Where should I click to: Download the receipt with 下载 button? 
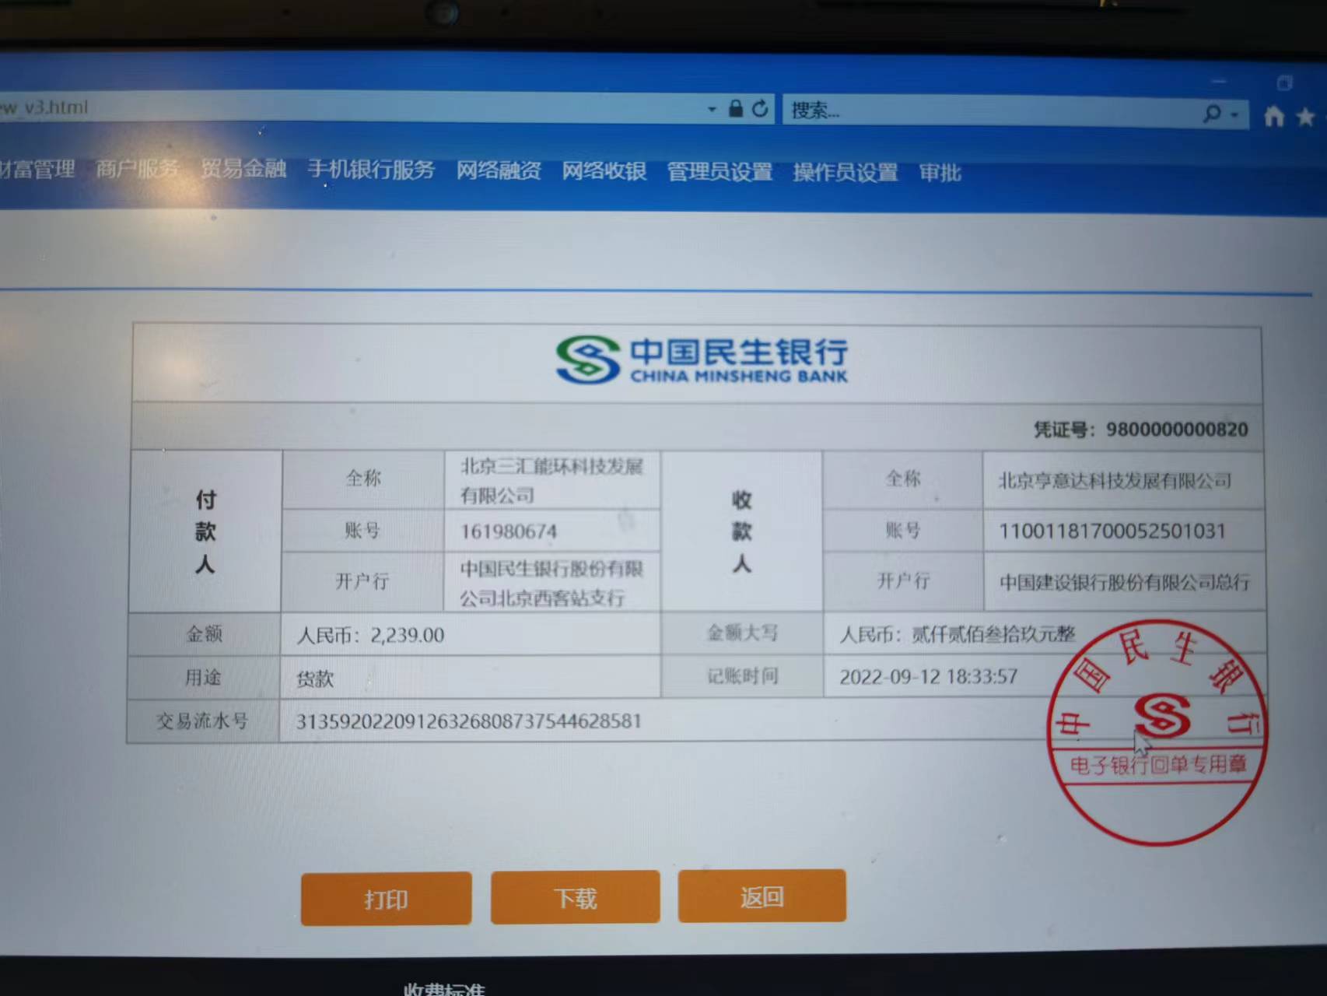576,898
